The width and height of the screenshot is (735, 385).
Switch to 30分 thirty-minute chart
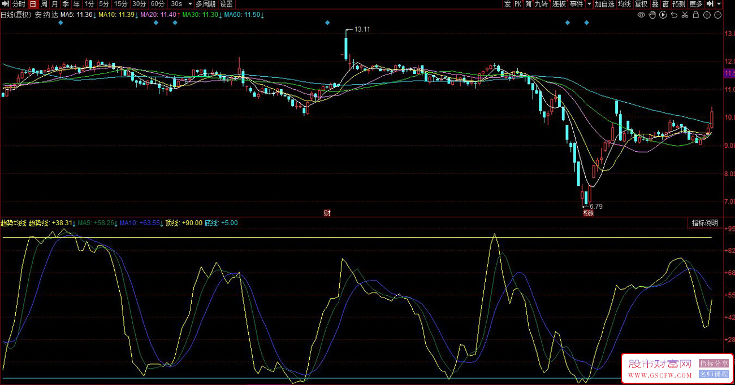139,4
